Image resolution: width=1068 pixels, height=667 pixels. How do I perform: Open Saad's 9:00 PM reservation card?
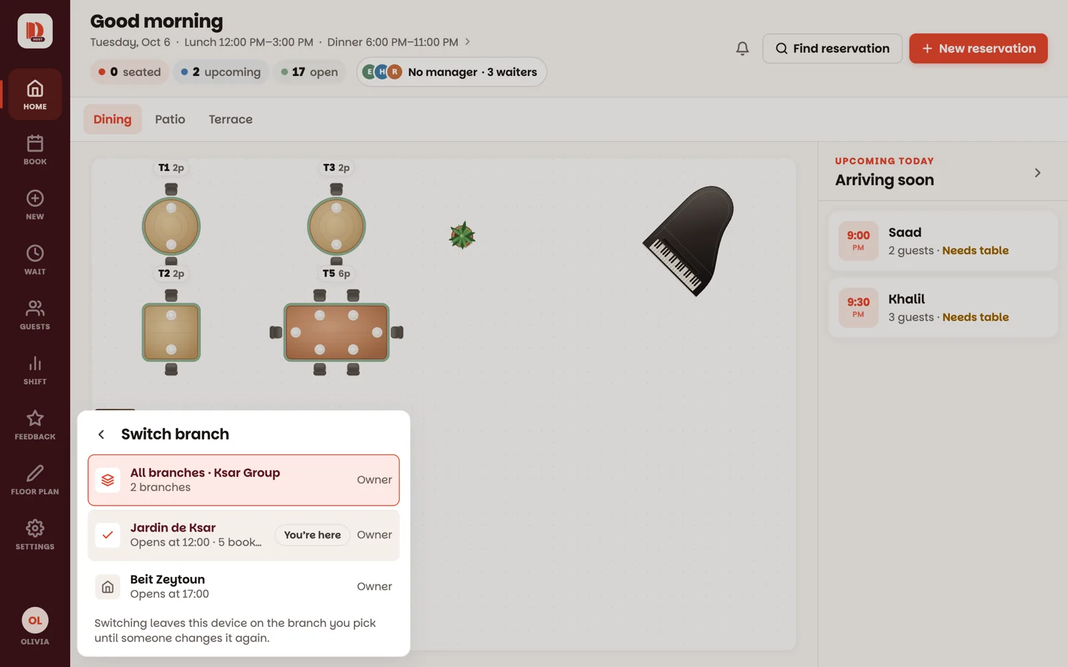tap(943, 241)
